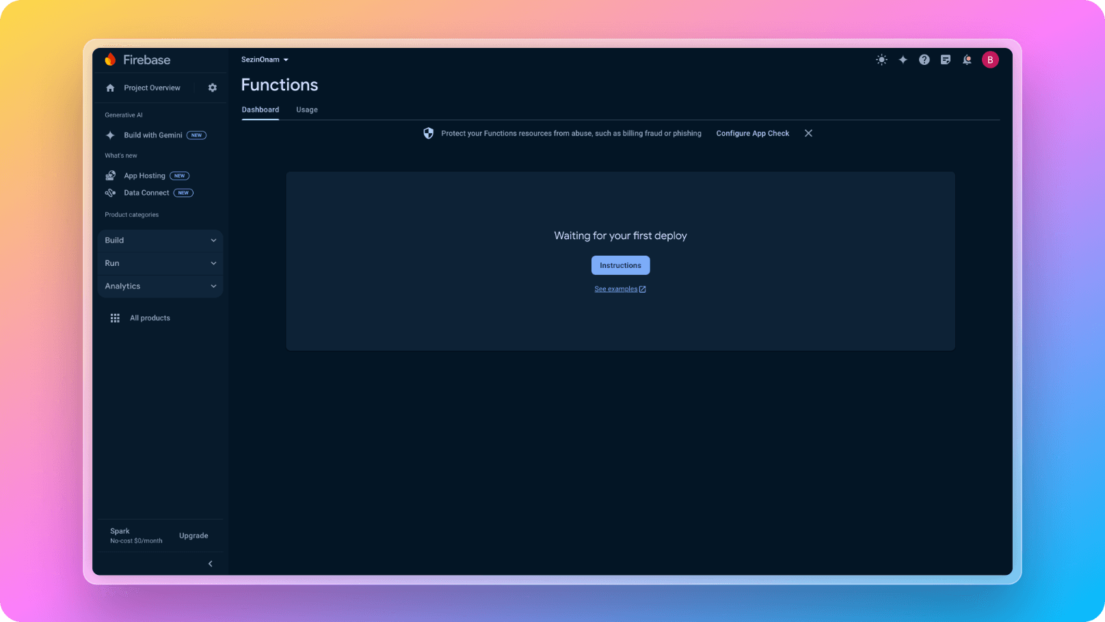Toggle light theme sun icon

pyautogui.click(x=881, y=59)
